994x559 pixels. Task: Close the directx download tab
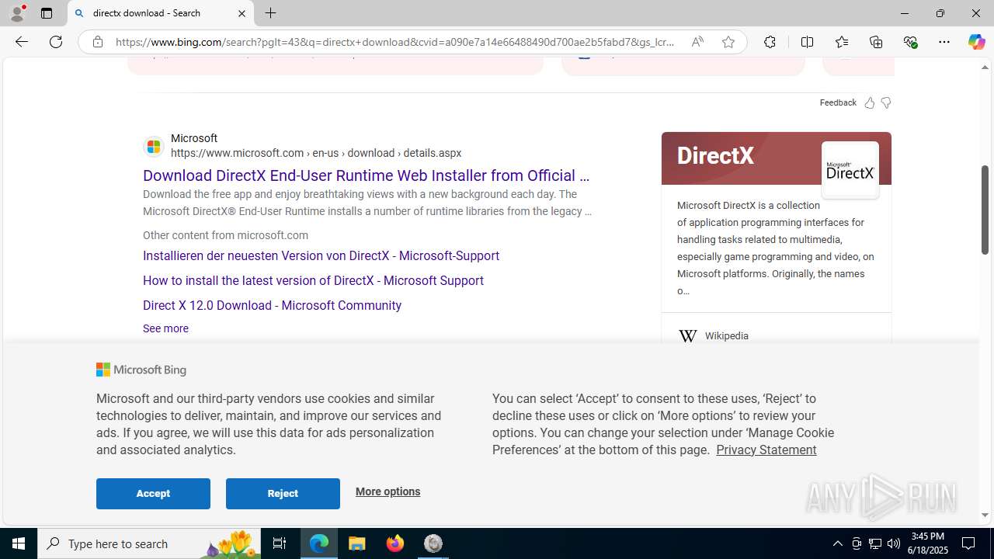[x=242, y=13]
